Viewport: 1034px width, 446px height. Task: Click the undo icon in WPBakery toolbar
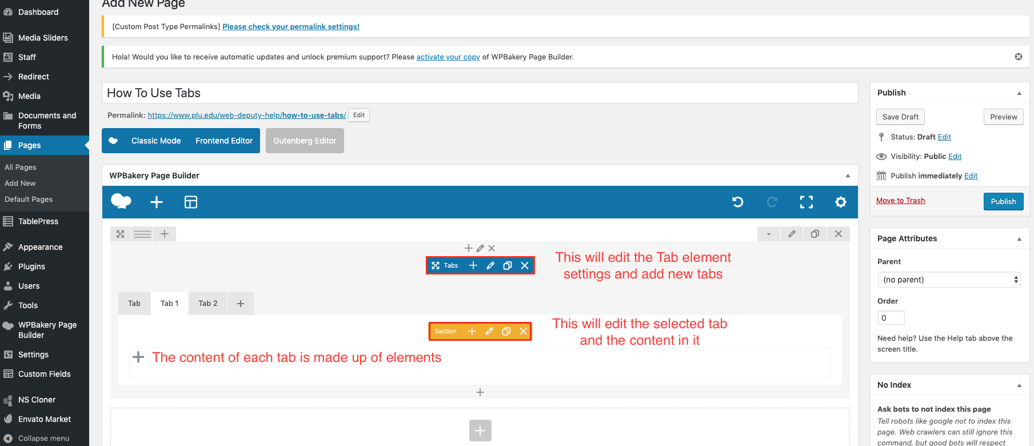click(x=738, y=202)
